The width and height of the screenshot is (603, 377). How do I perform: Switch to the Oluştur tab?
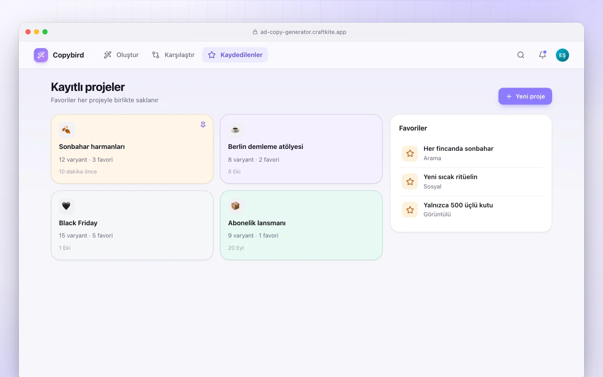tap(121, 55)
